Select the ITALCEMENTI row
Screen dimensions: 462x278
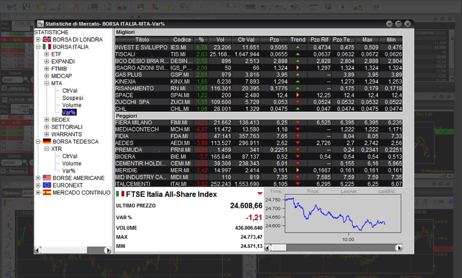(258, 183)
